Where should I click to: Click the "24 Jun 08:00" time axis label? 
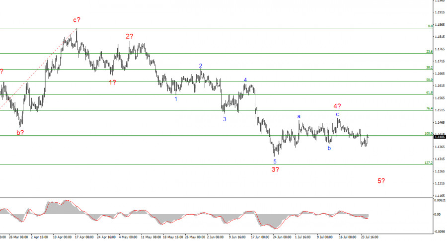tap(282, 237)
